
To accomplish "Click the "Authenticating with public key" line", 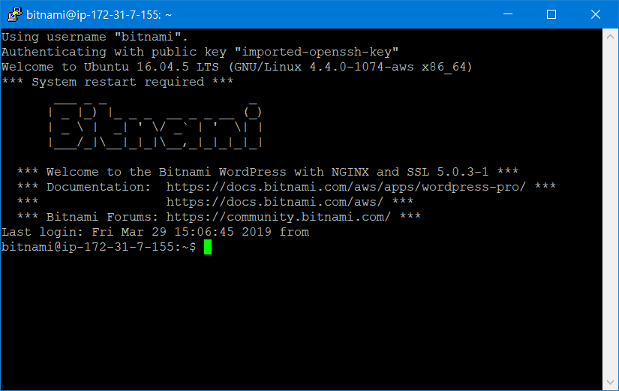I will click(200, 52).
